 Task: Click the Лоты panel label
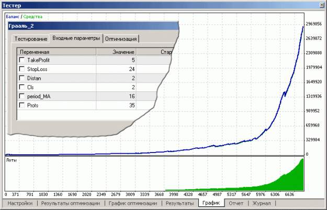click(x=12, y=160)
